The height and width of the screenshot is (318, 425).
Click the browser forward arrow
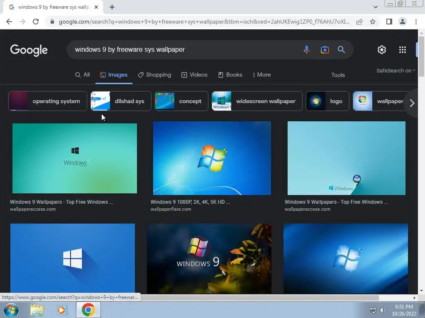(x=22, y=22)
